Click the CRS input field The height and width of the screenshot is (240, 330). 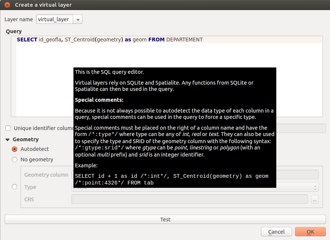point(190,199)
